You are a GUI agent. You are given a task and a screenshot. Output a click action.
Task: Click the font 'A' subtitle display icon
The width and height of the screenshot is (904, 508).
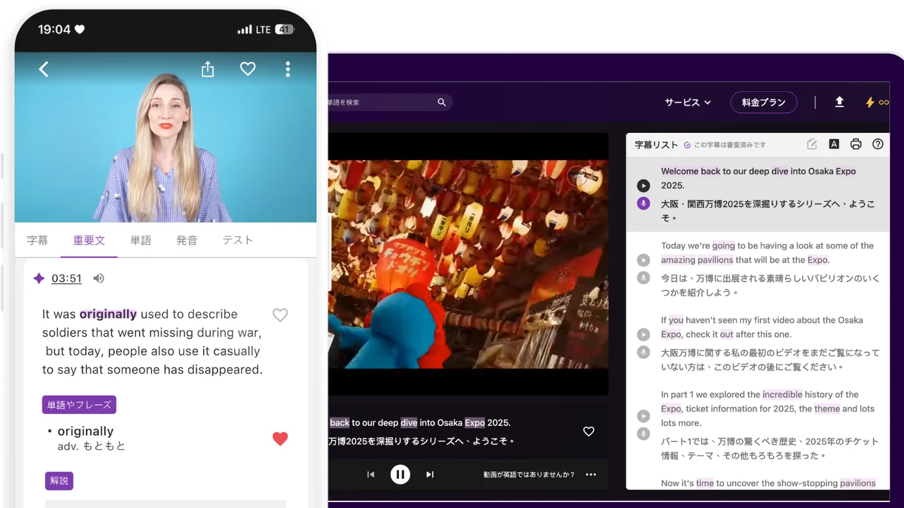click(834, 144)
